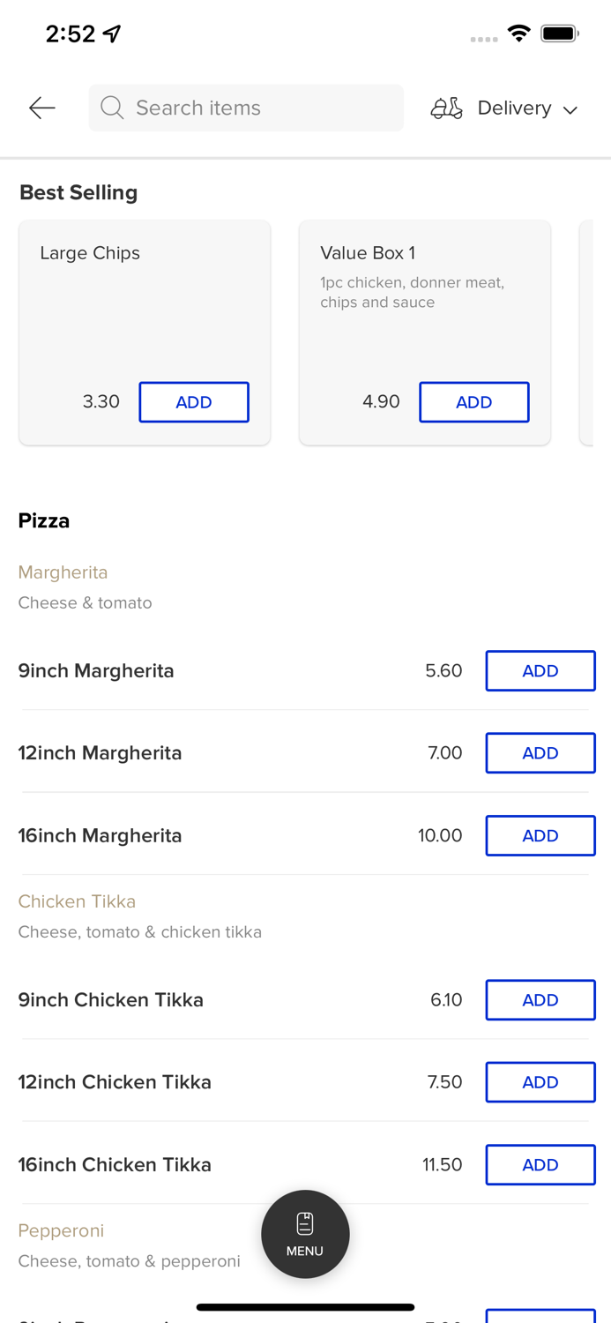Image resolution: width=611 pixels, height=1323 pixels.
Task: Tap the back arrow icon
Action: click(x=41, y=108)
